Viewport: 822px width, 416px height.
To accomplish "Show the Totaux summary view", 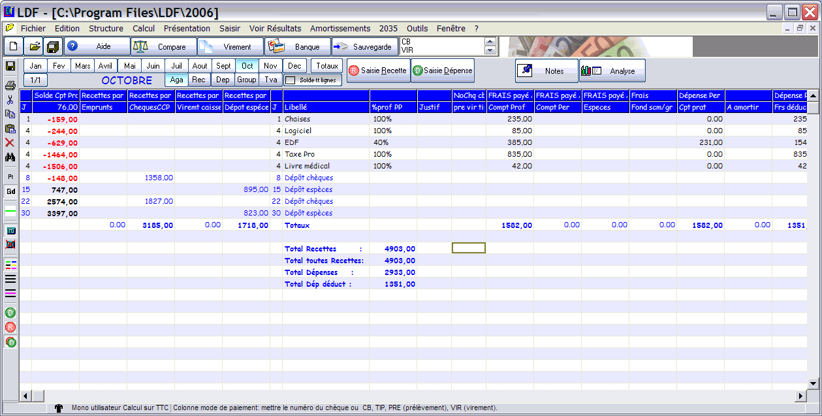I will pyautogui.click(x=327, y=66).
